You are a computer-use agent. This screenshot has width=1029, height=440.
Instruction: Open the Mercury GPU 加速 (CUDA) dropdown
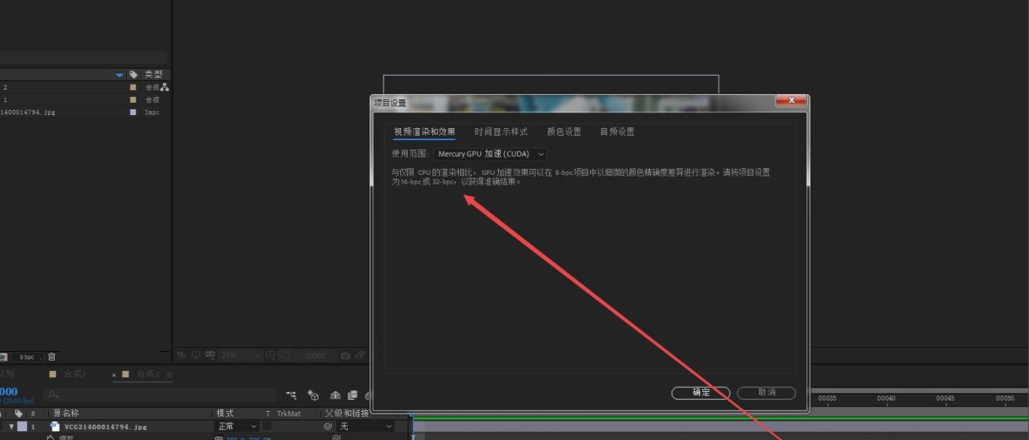[x=491, y=154]
